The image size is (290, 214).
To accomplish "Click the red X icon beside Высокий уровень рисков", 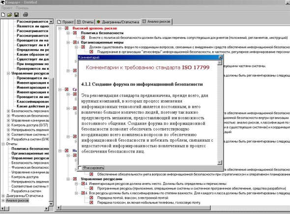I will point(66,29).
